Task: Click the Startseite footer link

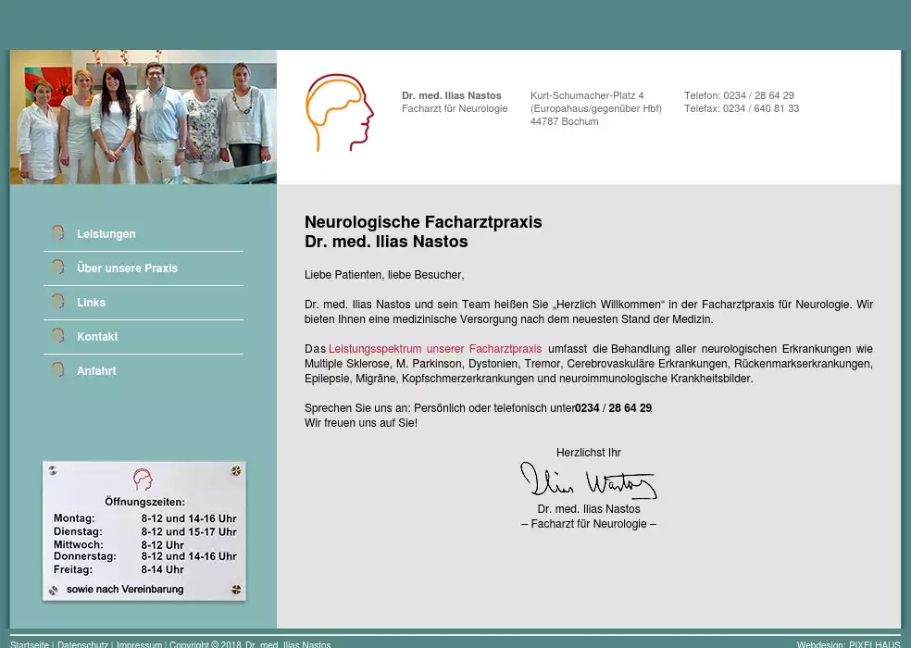Action: [30, 644]
